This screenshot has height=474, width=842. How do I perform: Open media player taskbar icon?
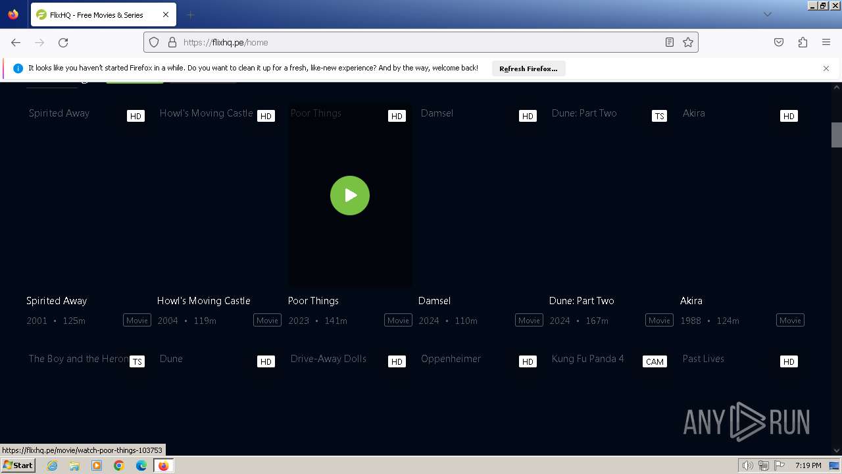(97, 465)
